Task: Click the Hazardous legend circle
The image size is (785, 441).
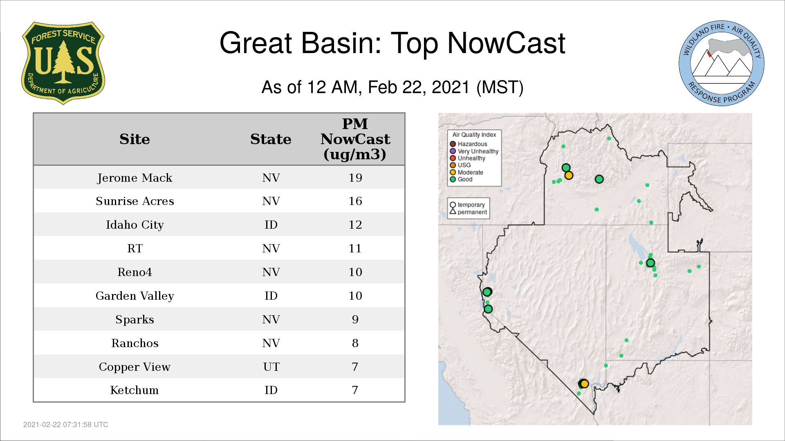Action: [x=453, y=144]
